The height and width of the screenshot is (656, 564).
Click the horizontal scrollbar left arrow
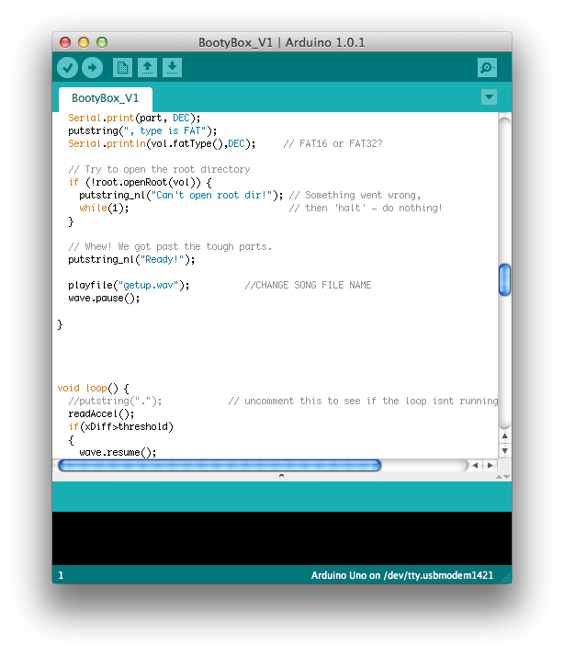pyautogui.click(x=475, y=465)
